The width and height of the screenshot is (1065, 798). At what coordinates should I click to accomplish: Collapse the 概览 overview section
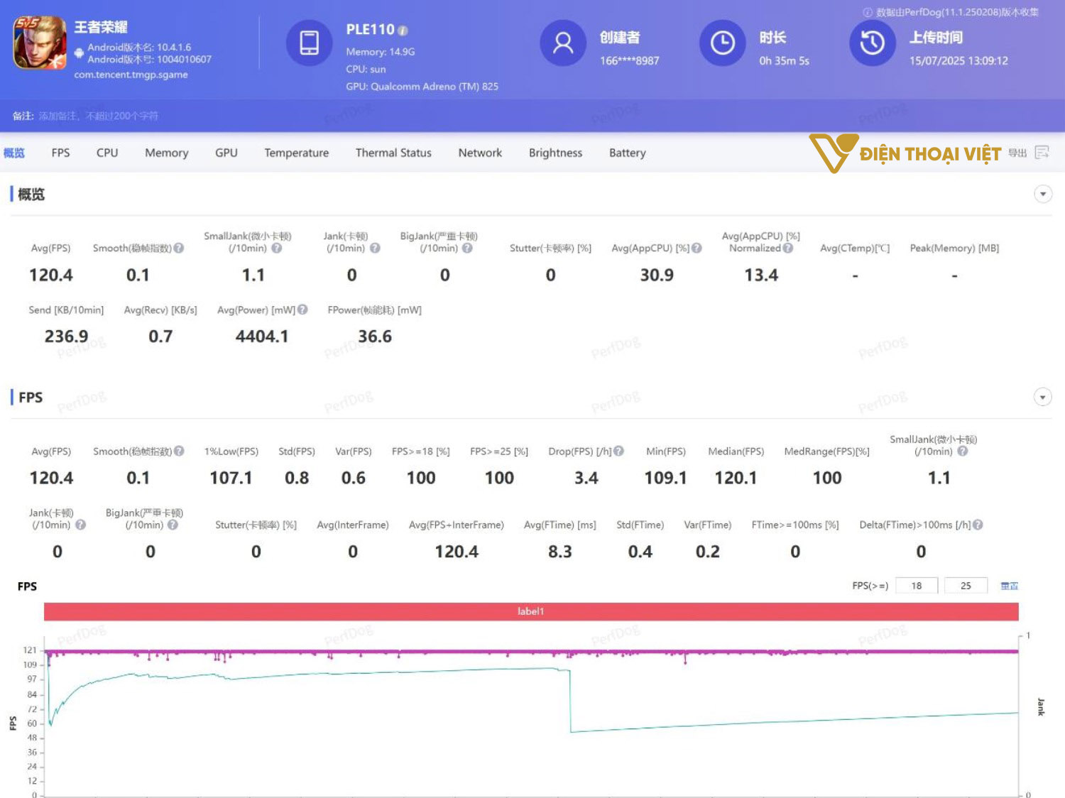pos(1042,194)
